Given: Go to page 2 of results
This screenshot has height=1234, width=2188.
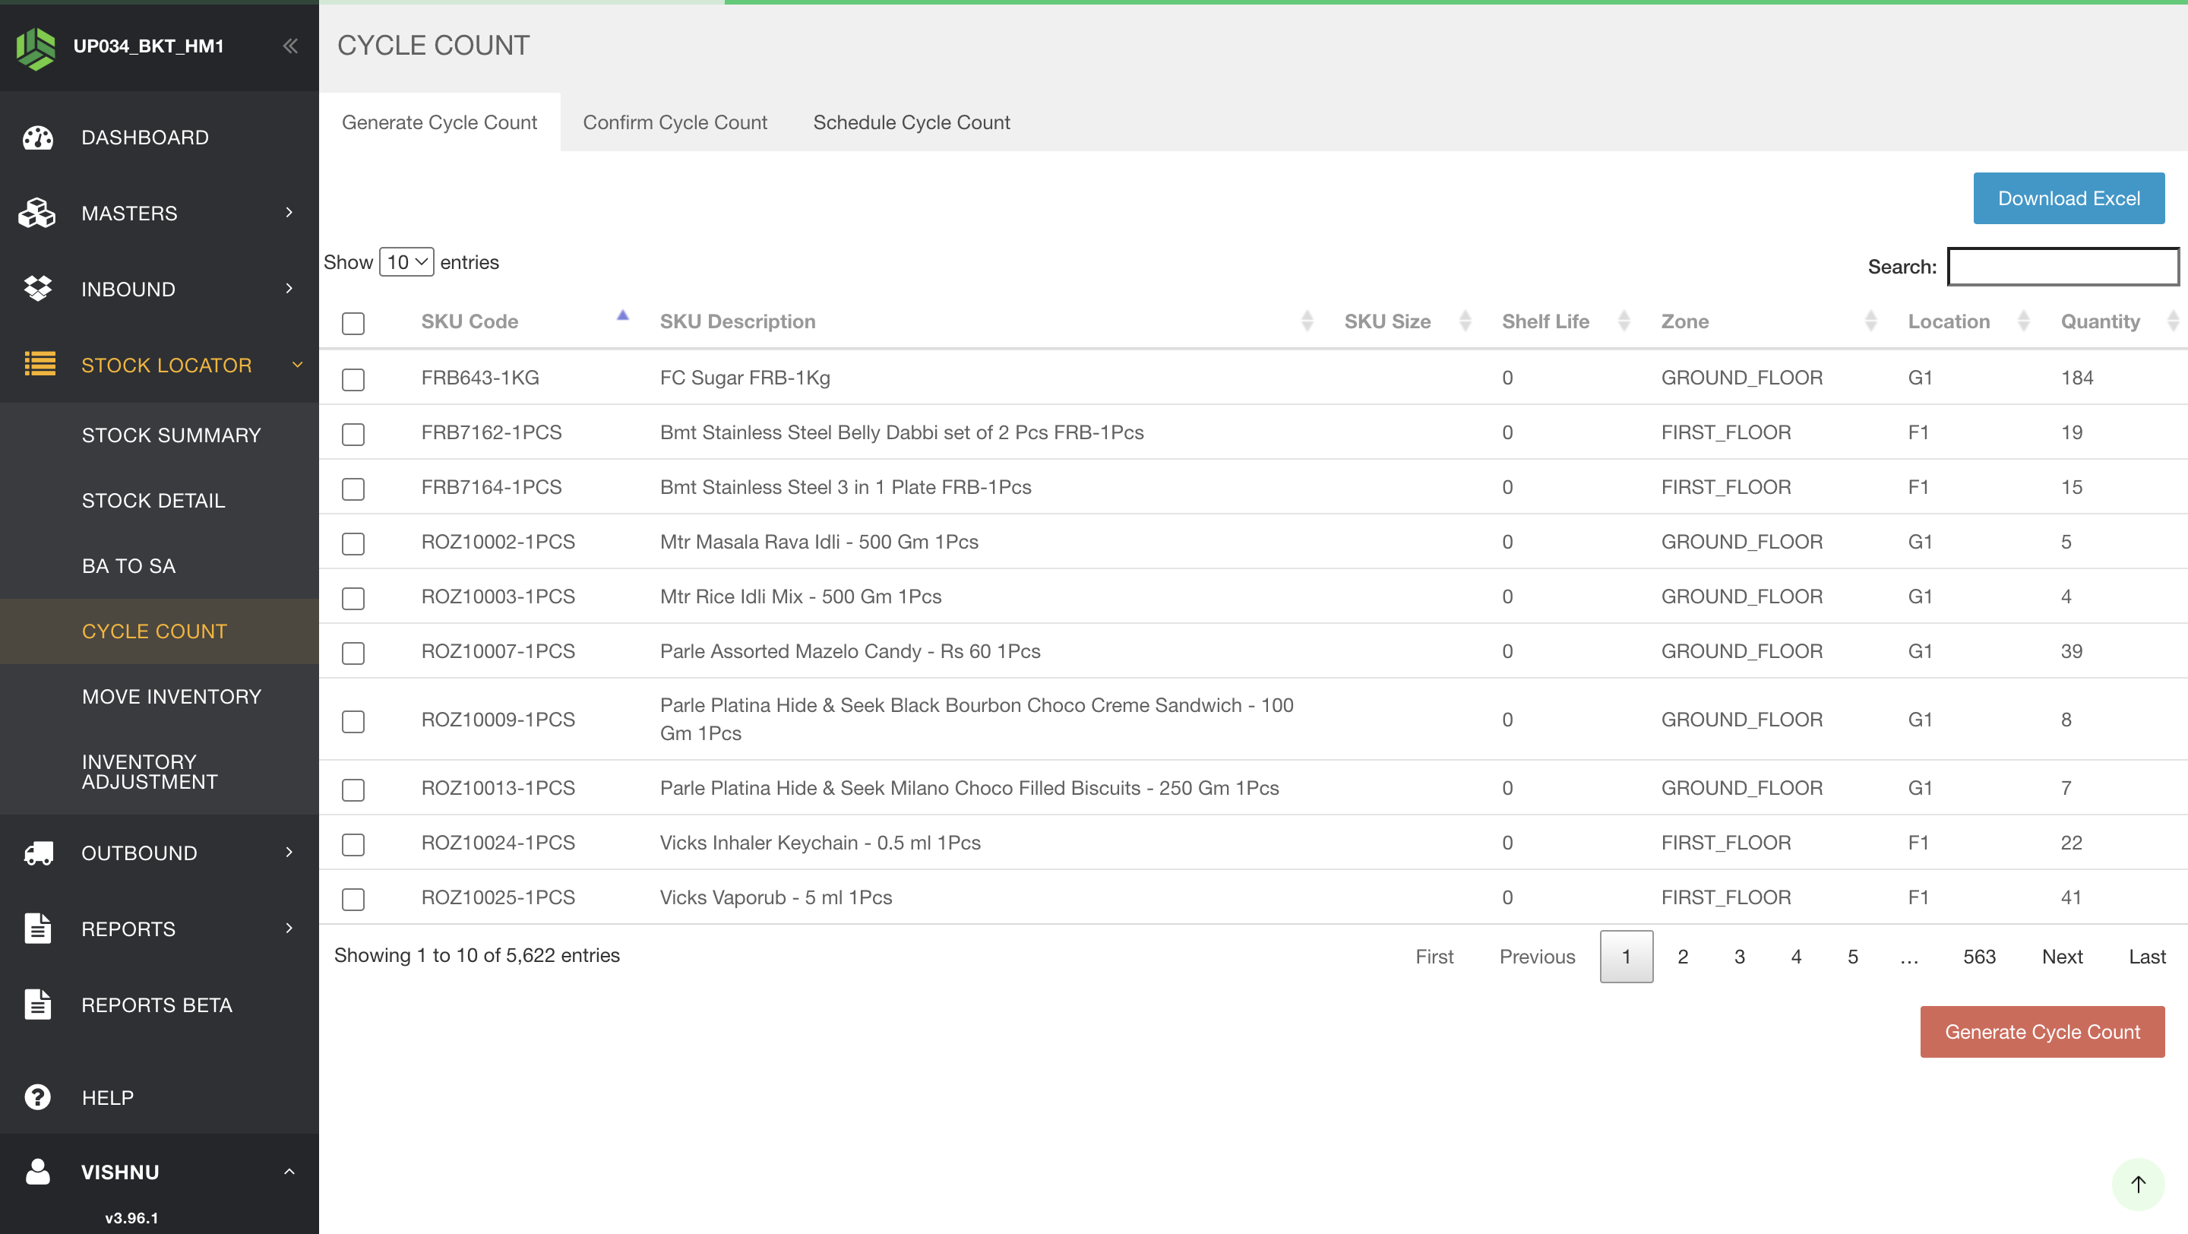Looking at the screenshot, I should [1683, 957].
